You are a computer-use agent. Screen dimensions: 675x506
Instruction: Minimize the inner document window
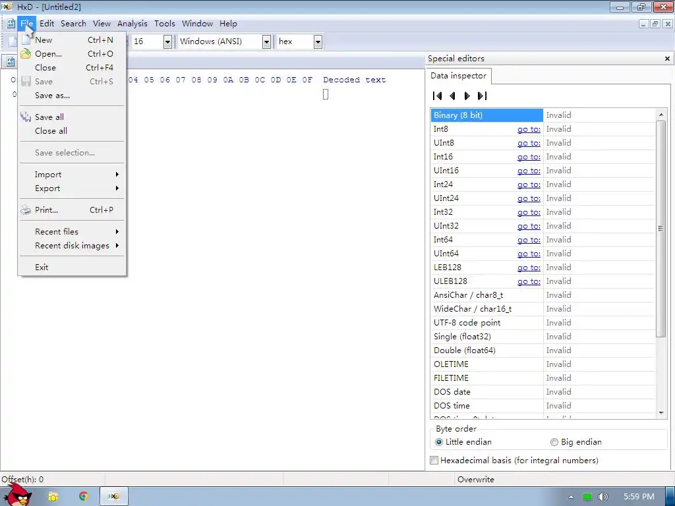click(643, 24)
